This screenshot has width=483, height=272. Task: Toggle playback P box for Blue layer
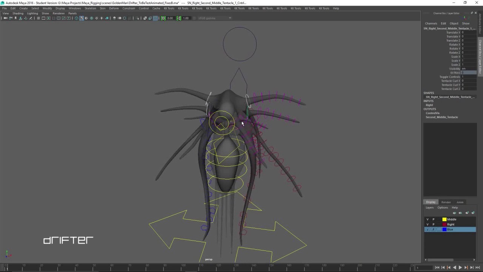coord(433,230)
